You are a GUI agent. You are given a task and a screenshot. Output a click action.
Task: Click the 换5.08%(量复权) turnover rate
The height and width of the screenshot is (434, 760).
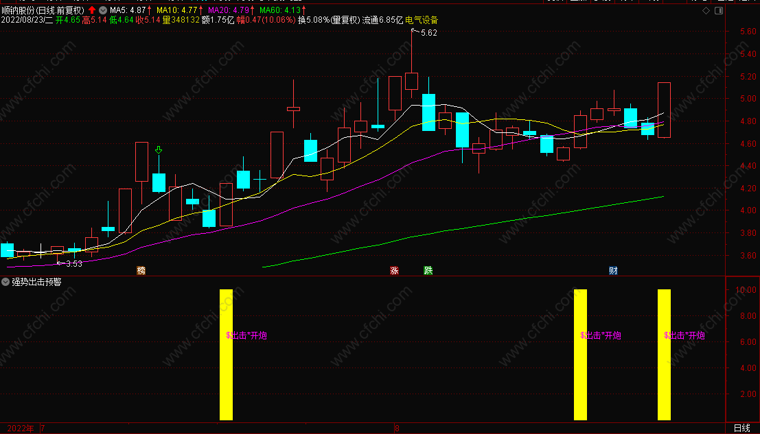click(x=329, y=20)
